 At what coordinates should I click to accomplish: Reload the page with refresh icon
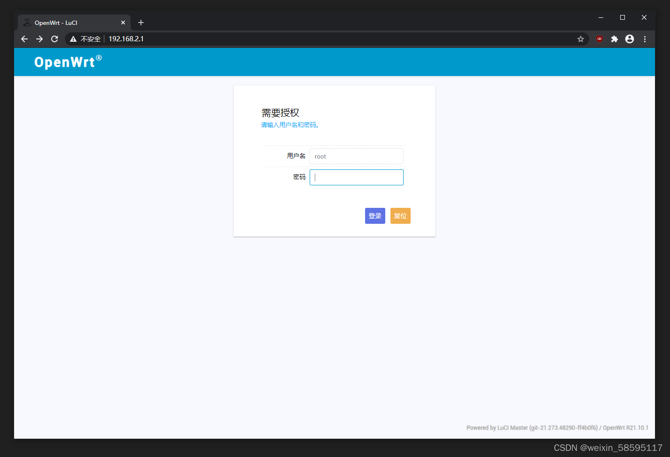[55, 39]
